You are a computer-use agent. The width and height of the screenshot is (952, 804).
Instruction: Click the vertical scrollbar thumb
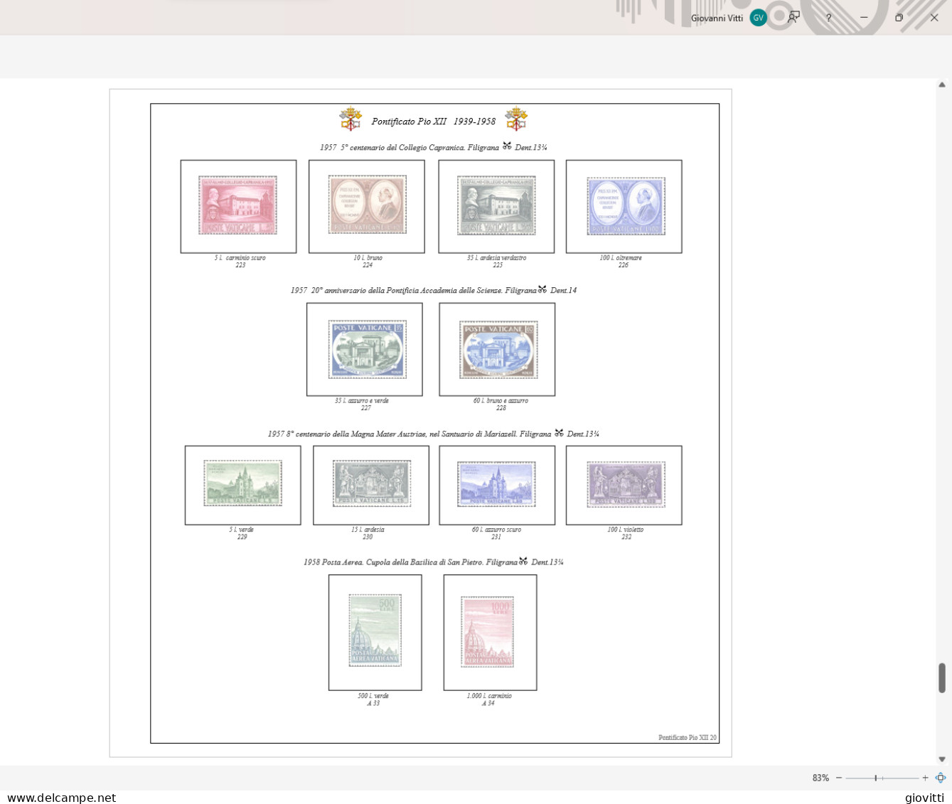[942, 678]
